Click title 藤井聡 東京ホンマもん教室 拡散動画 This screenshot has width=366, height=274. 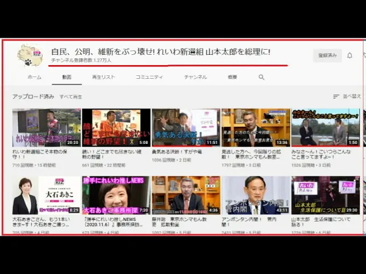pos(179,222)
